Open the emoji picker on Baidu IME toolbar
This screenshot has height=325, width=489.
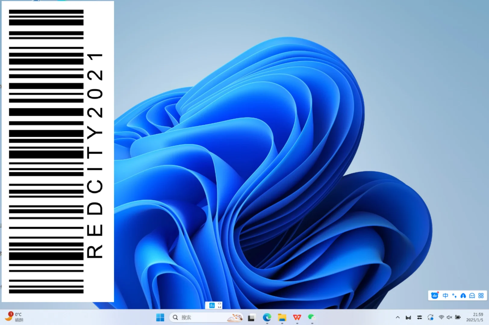click(x=472, y=296)
